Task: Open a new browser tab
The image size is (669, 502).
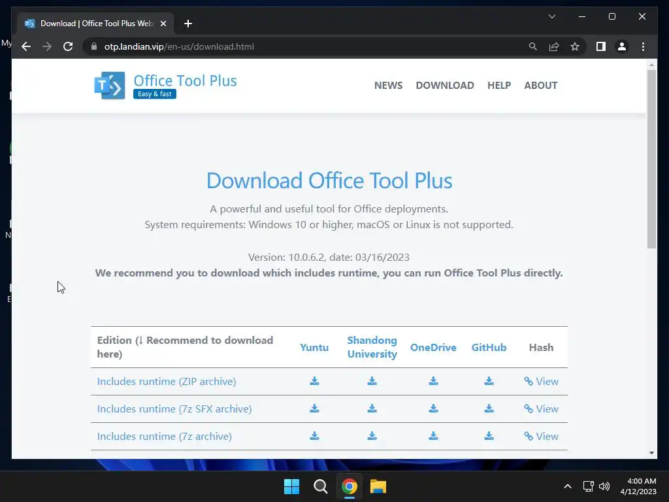Action: 188,24
